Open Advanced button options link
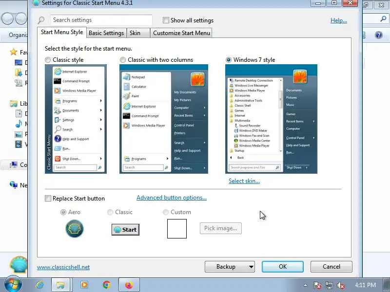This screenshot has height=292, width=390. coord(172,198)
